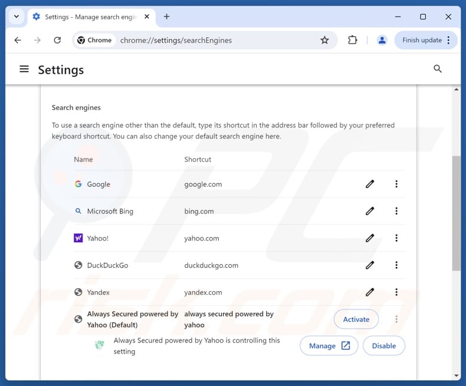
Task: Open the Settings hamburger menu
Action: [24, 69]
